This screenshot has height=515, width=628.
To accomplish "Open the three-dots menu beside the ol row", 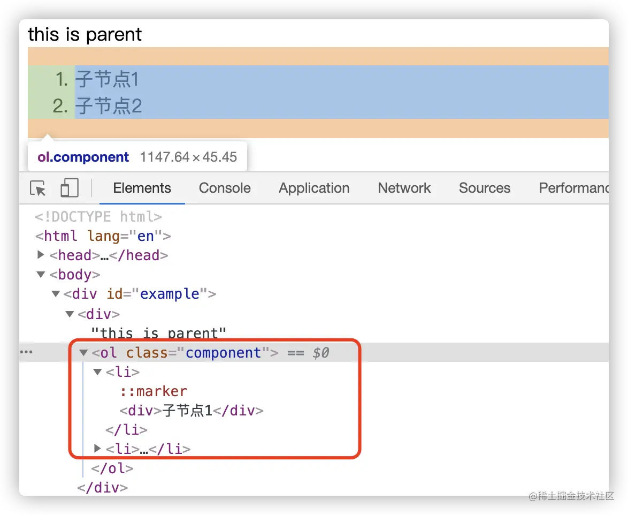I will point(26,352).
